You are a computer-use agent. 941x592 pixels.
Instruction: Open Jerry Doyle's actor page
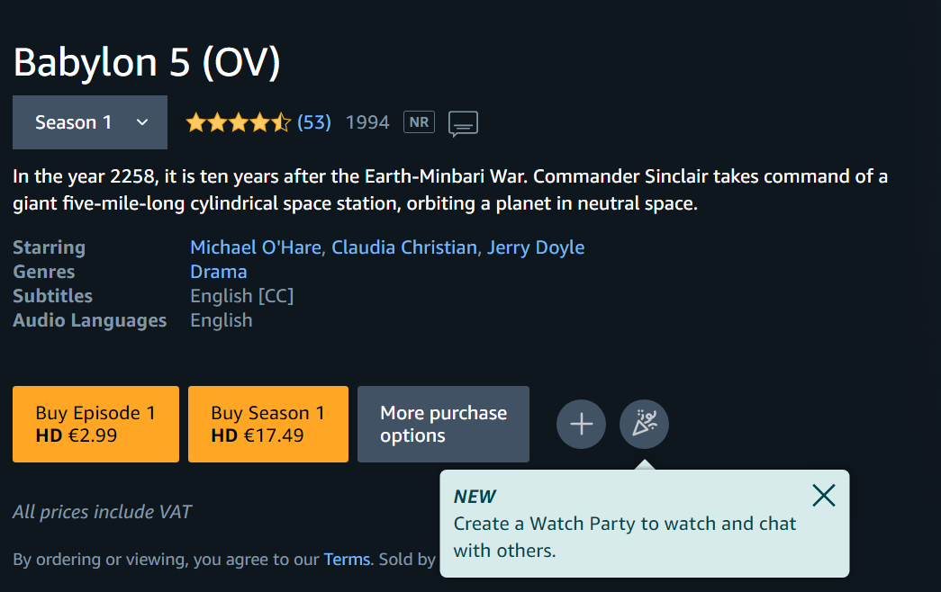535,247
